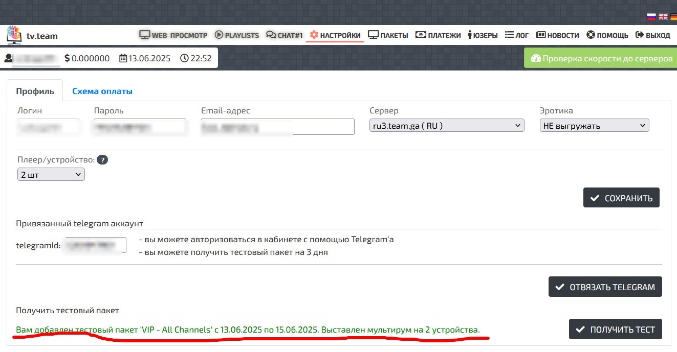The image size is (677, 352).
Task: Click the help question mark next to Плеер/устройство
Action: pyautogui.click(x=102, y=160)
